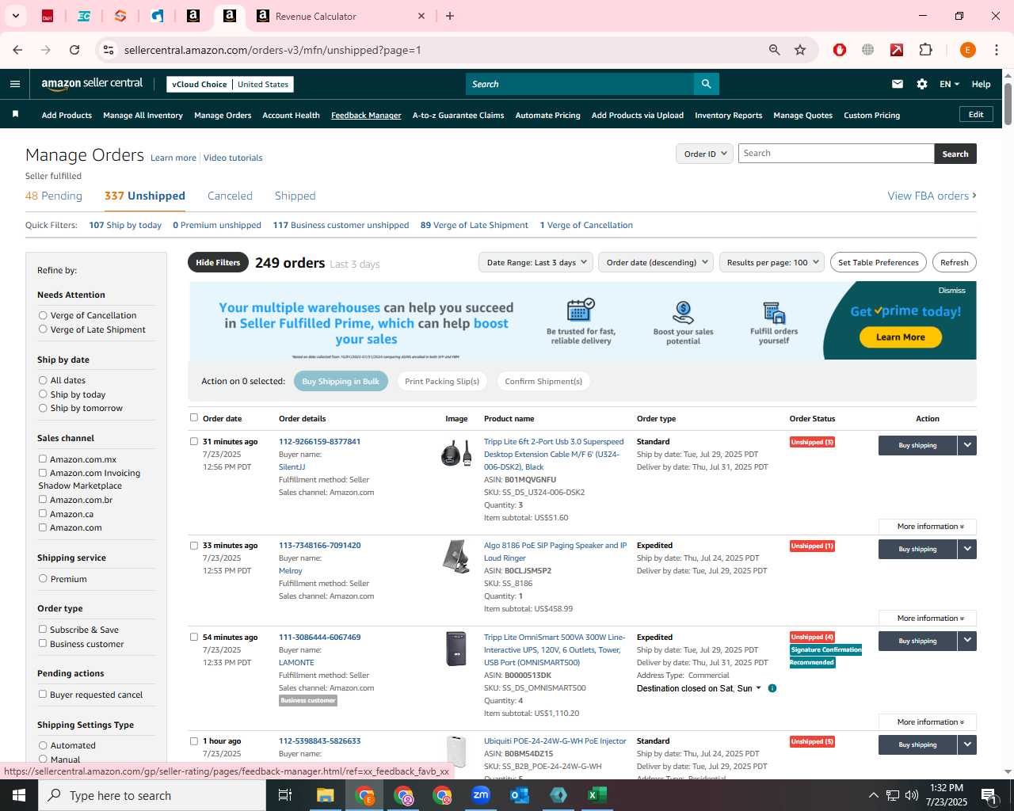Click the site information icon in address bar
This screenshot has height=811, width=1014.
[109, 50]
